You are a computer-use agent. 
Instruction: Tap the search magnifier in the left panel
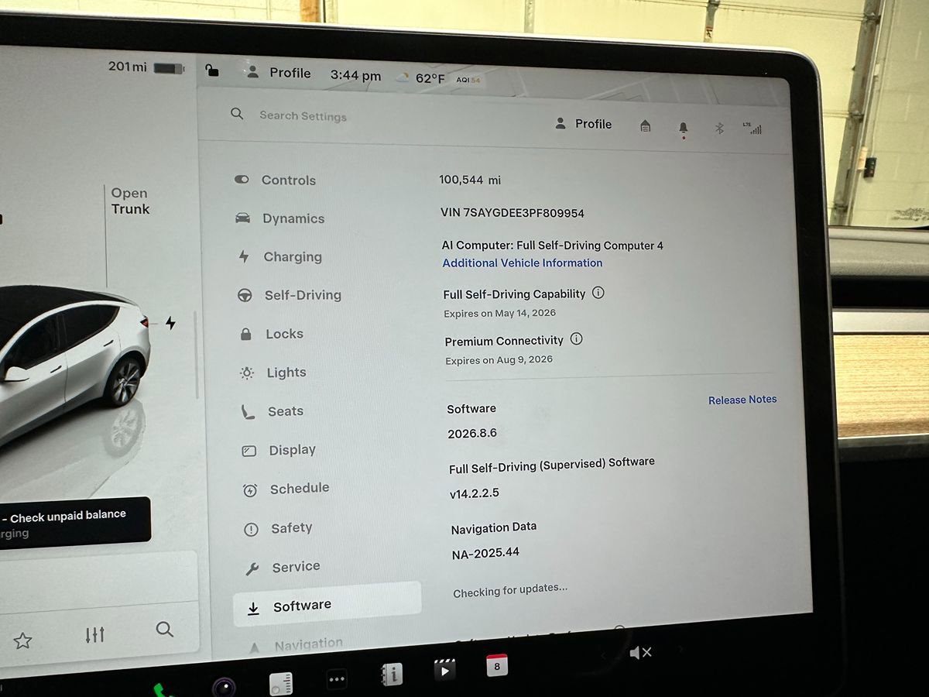(164, 629)
